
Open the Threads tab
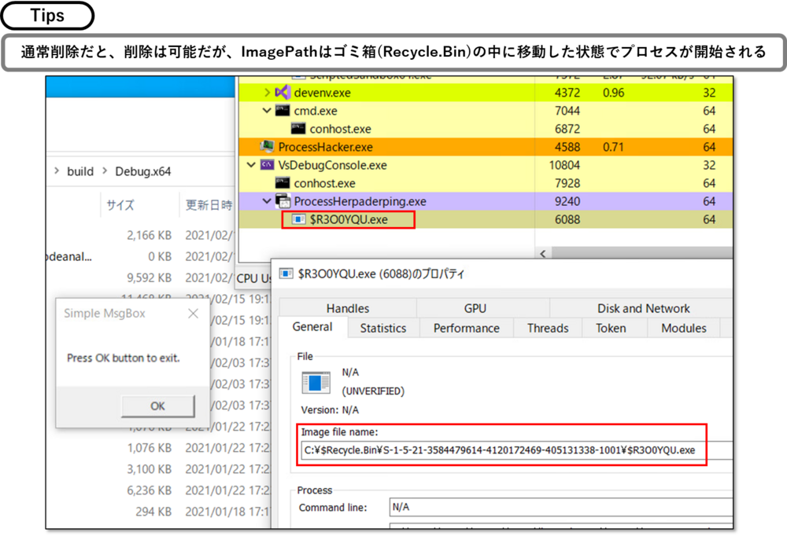coord(546,329)
